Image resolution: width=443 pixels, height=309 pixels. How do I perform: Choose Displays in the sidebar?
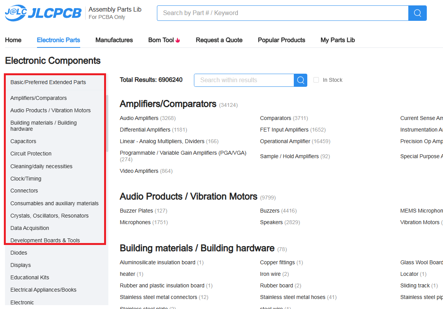(20, 265)
